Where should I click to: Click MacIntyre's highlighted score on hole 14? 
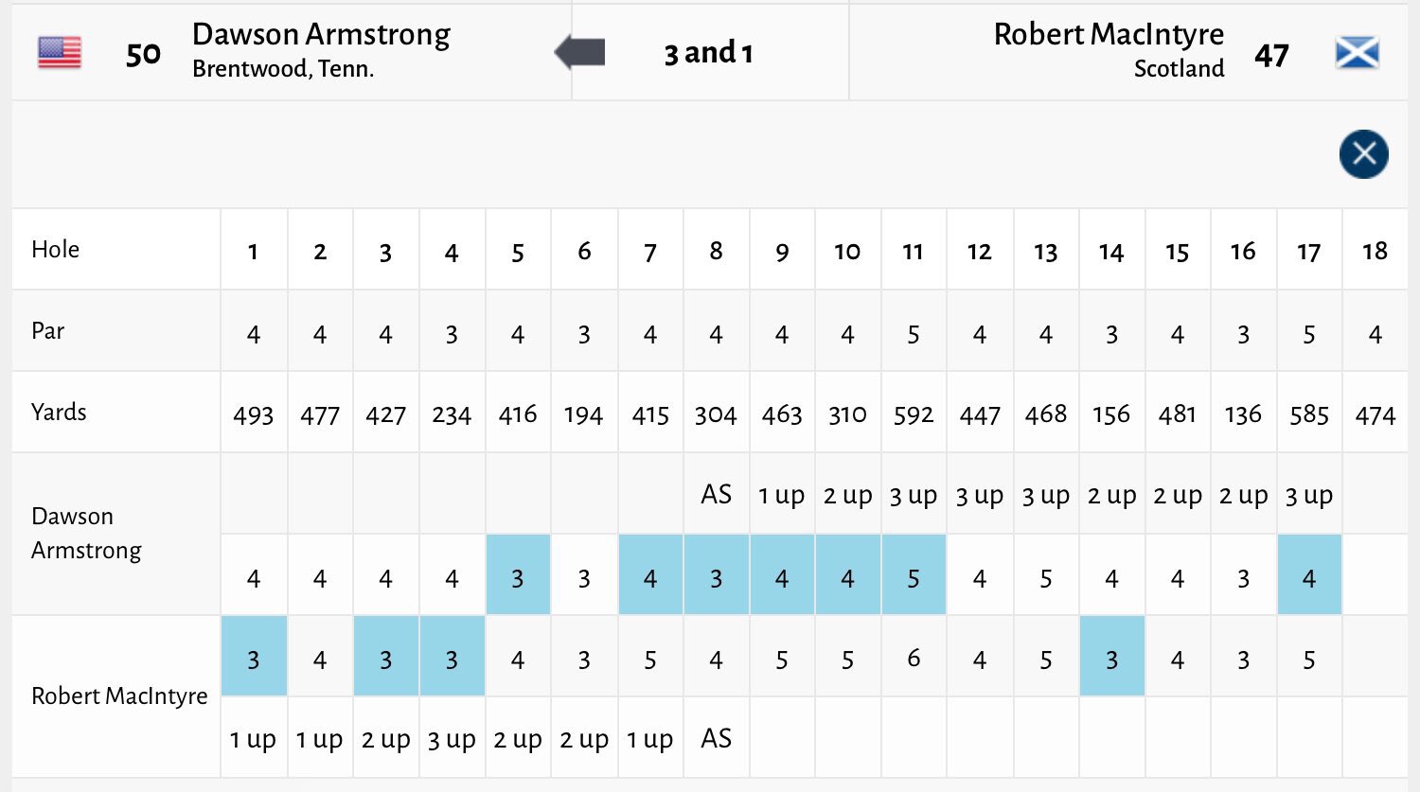click(x=1111, y=659)
